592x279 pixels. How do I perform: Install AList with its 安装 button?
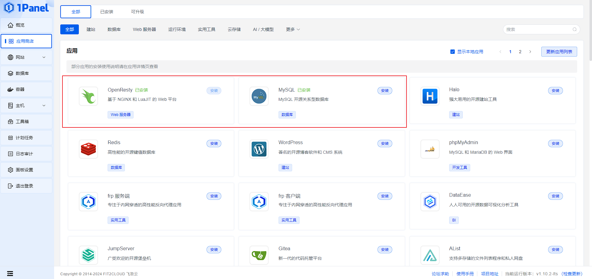(556, 250)
